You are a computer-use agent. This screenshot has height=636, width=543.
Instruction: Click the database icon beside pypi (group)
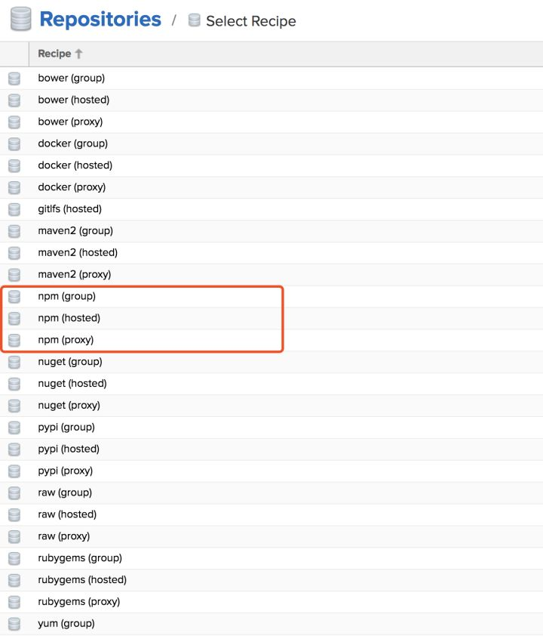[14, 428]
